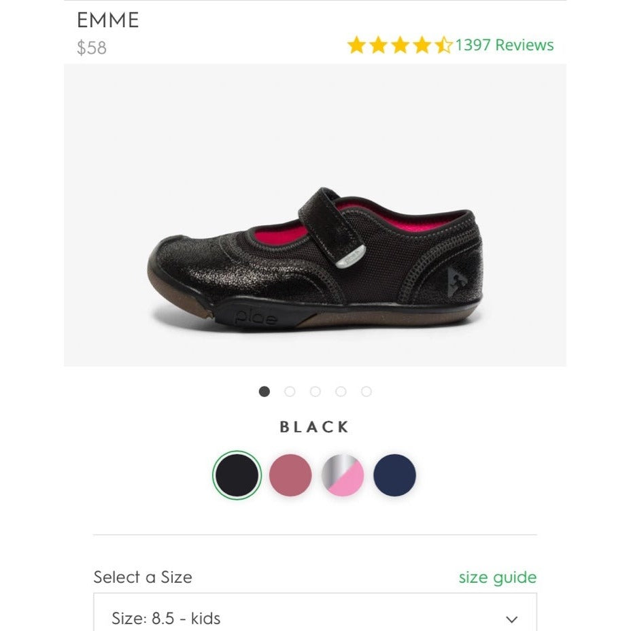Jump to the fourth image carousel dot
This screenshot has height=631, width=631.
(x=341, y=392)
